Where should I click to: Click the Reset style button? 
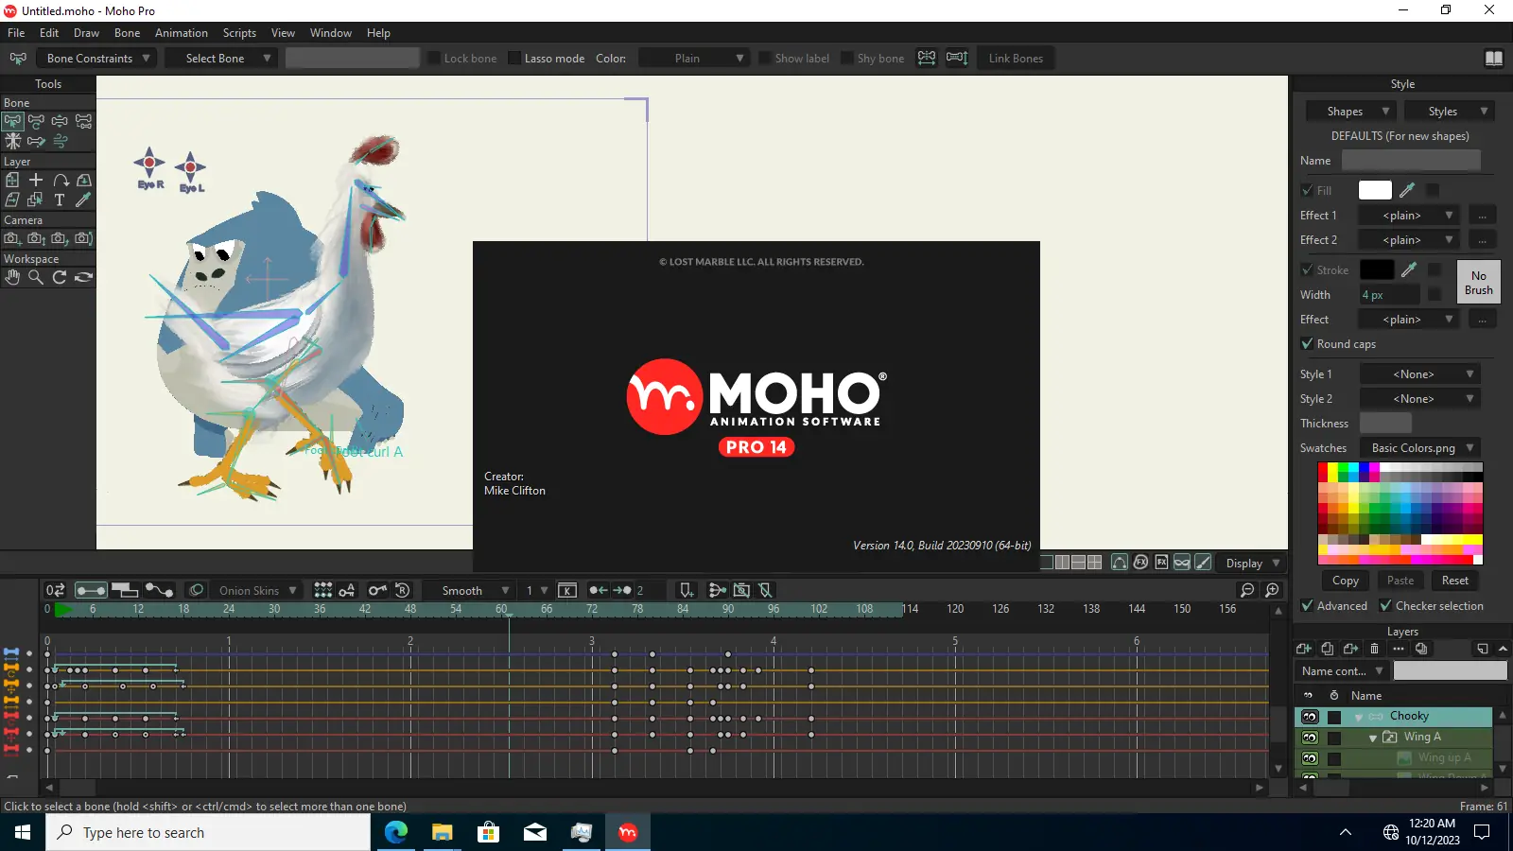tap(1455, 581)
